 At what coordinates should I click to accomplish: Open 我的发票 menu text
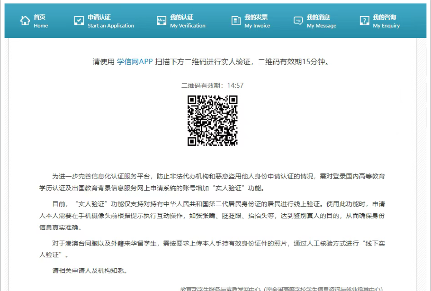[256, 17]
